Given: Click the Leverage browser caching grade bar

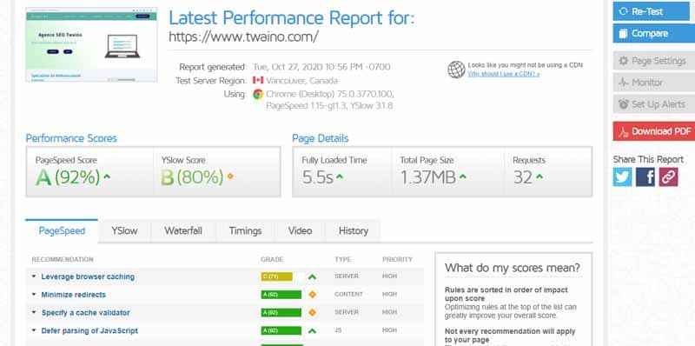Looking at the screenshot, I should pos(276,276).
